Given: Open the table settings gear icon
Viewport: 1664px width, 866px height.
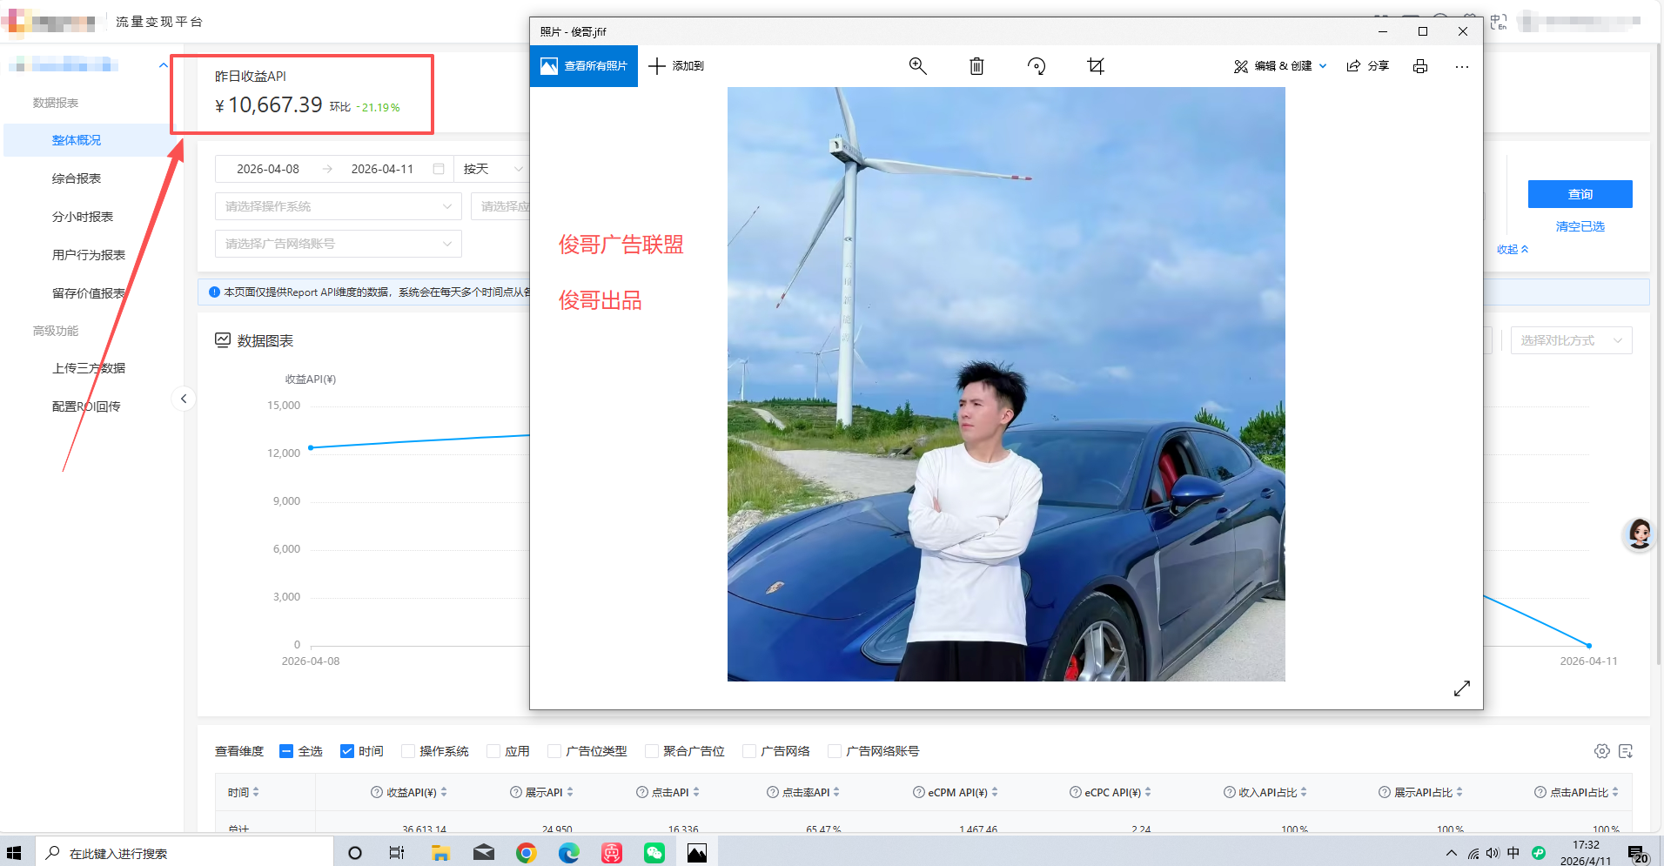Looking at the screenshot, I should coord(1601,751).
